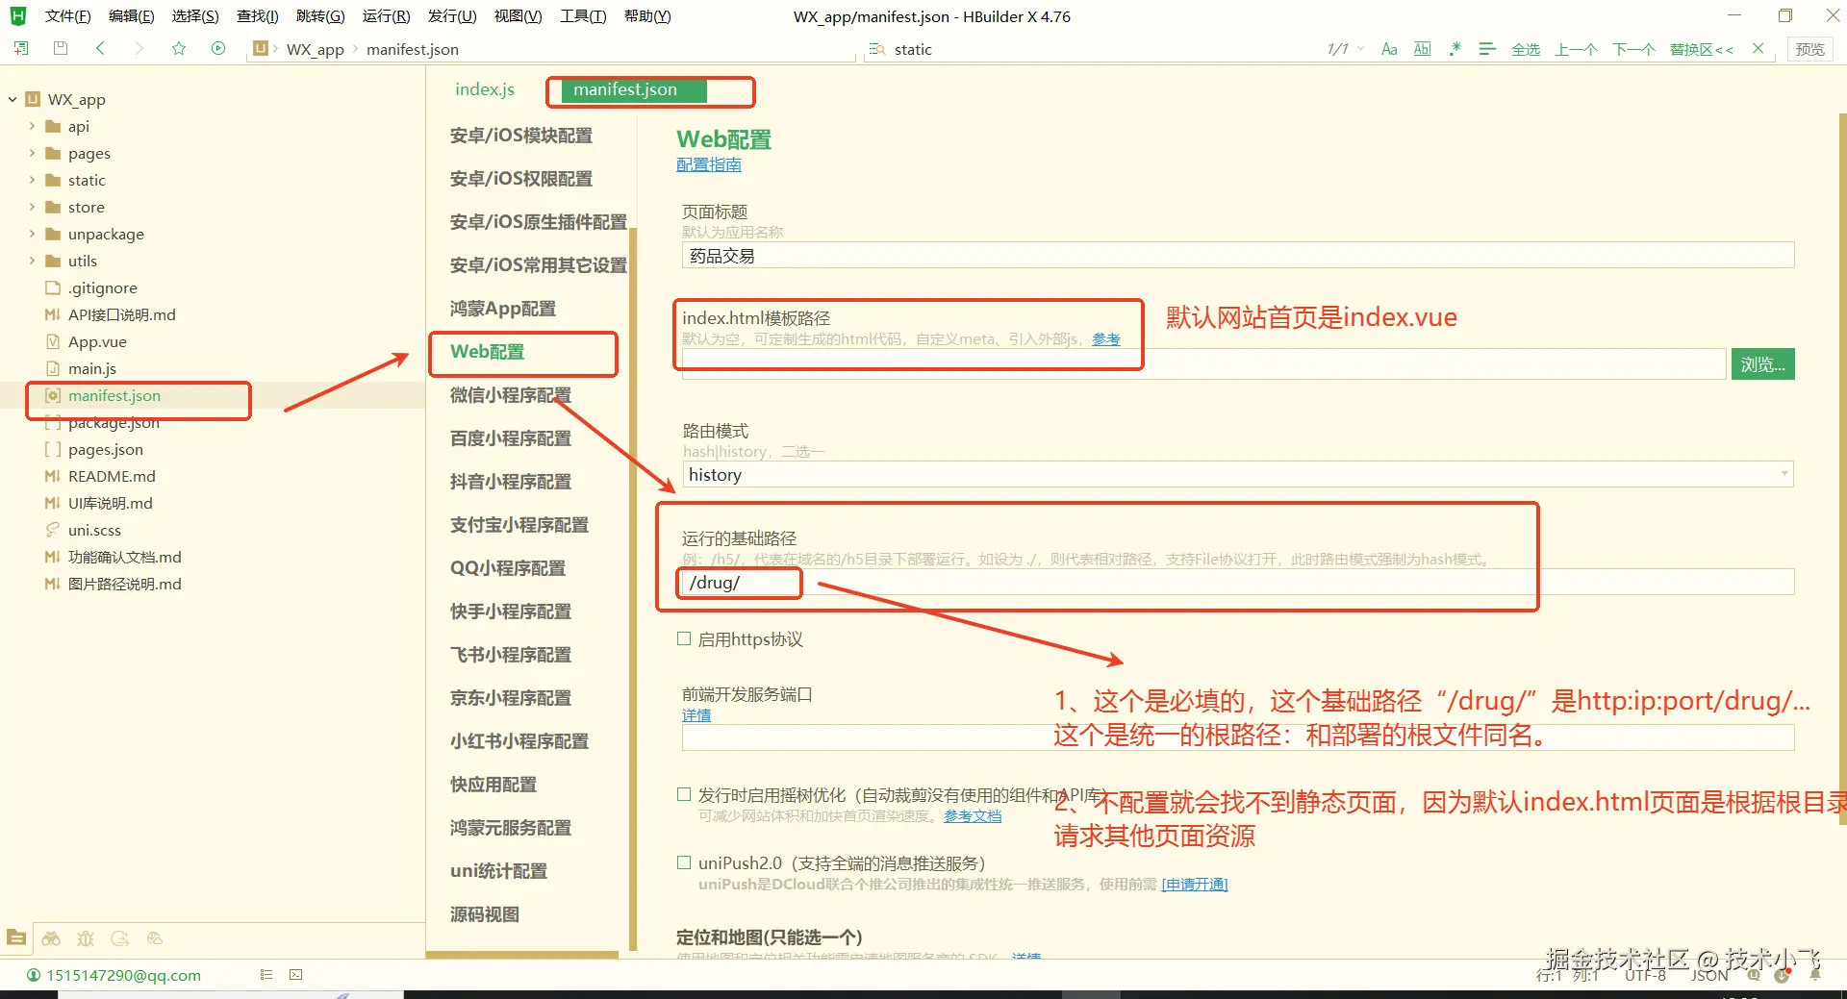Open the project file explorer panel icon
This screenshot has height=999, width=1847.
16,937
